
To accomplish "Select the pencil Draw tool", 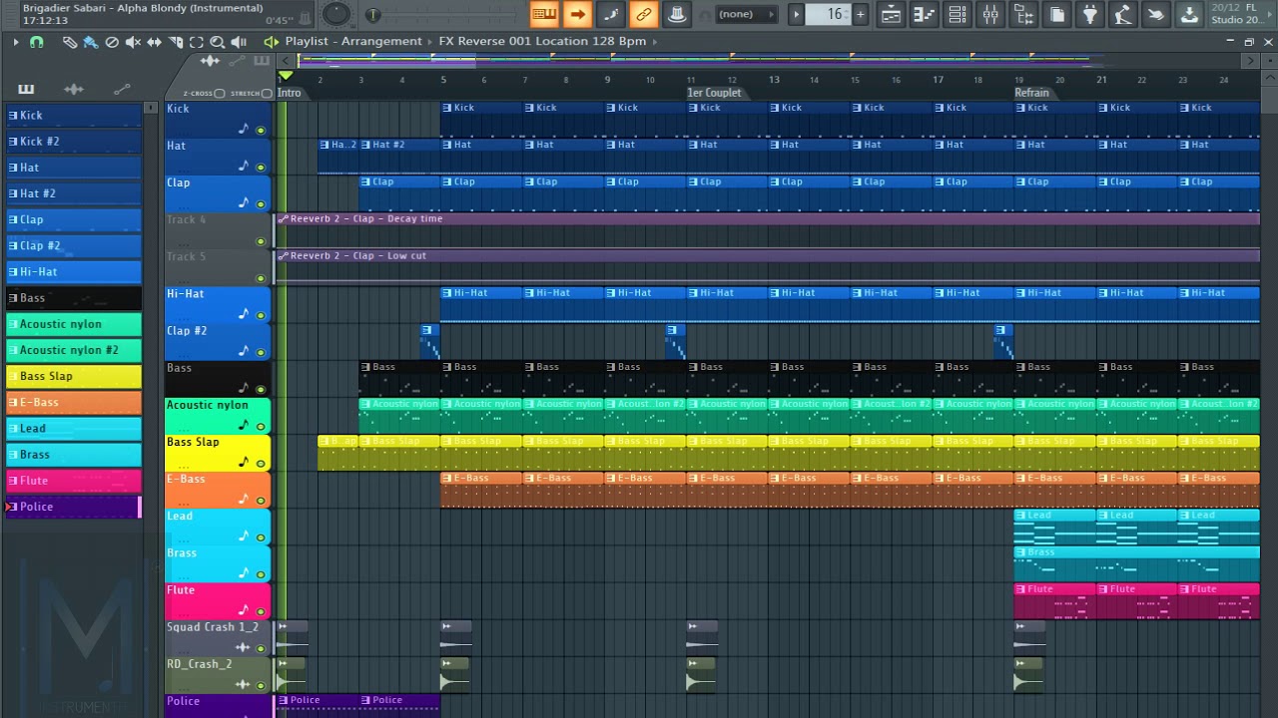I will point(69,42).
